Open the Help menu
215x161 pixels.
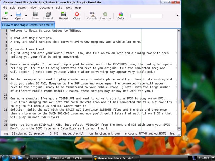pos(78,8)
